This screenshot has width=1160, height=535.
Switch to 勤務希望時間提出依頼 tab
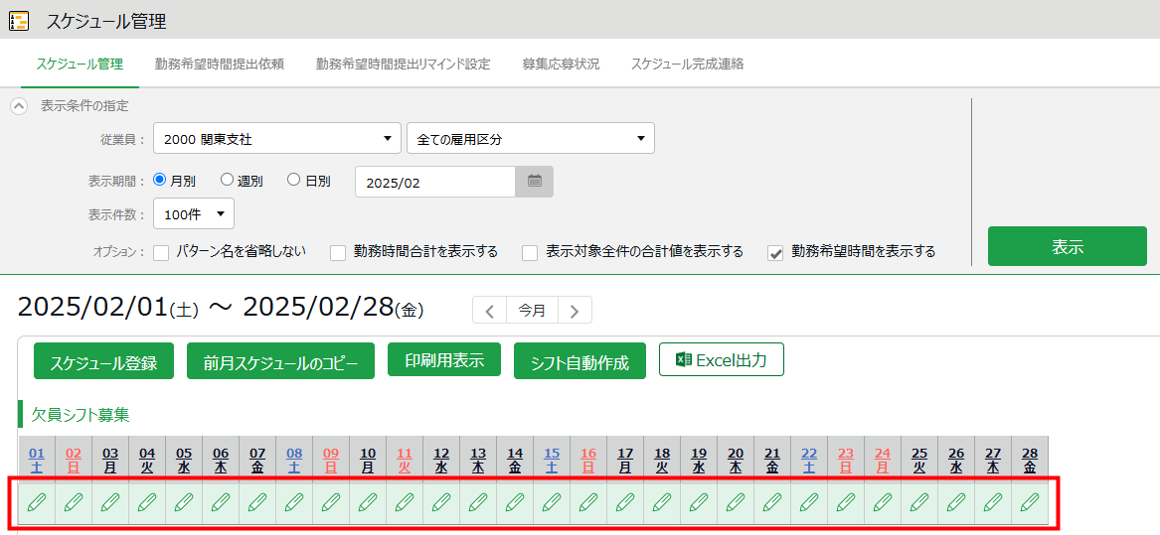pyautogui.click(x=220, y=65)
